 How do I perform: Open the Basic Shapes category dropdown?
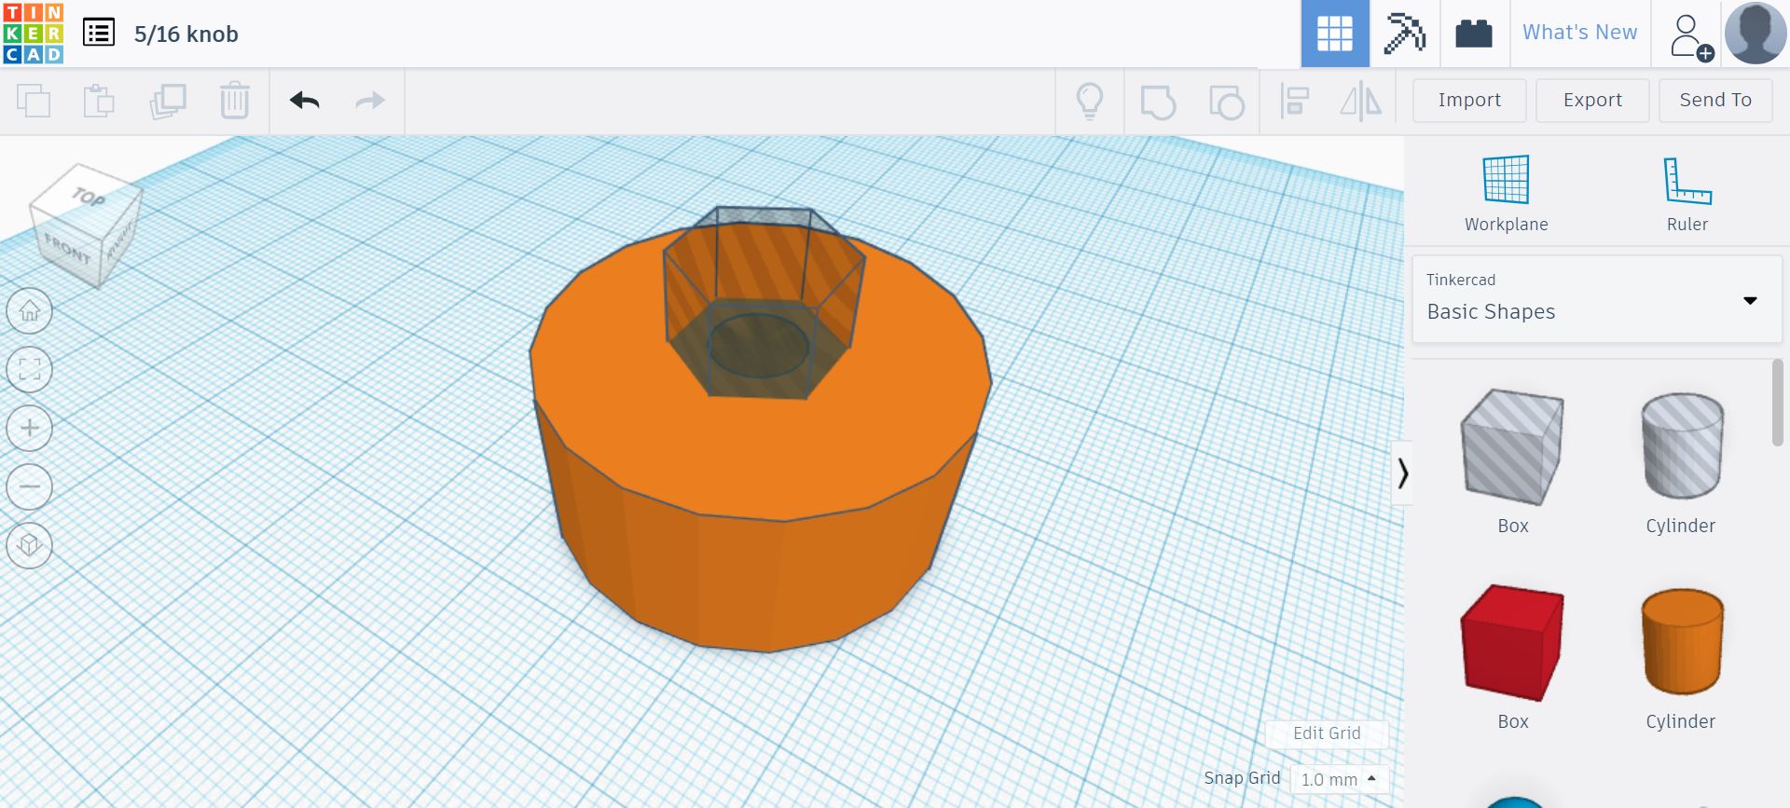pos(1596,299)
